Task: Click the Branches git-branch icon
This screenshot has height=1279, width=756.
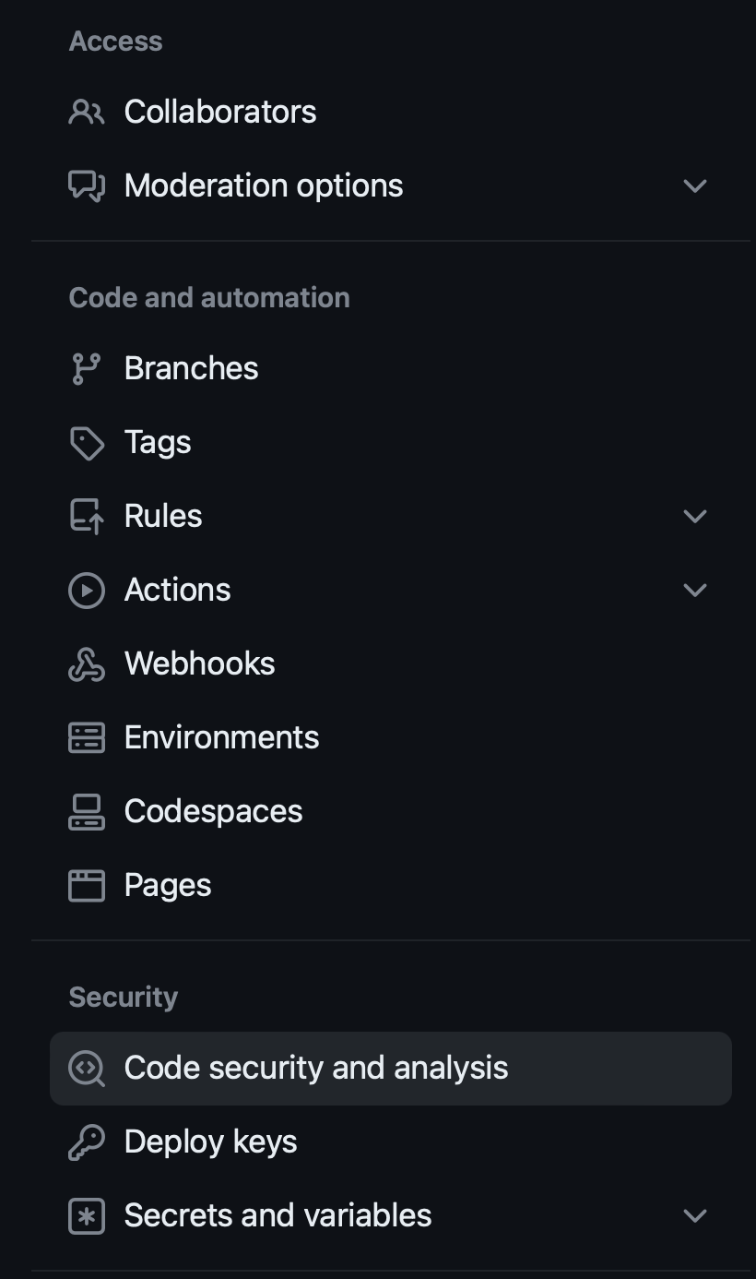Action: (x=87, y=368)
